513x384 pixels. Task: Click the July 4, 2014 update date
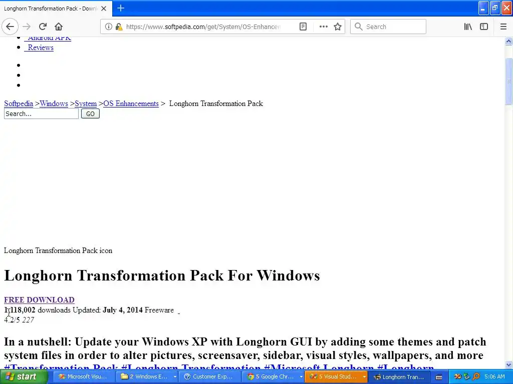(x=123, y=310)
